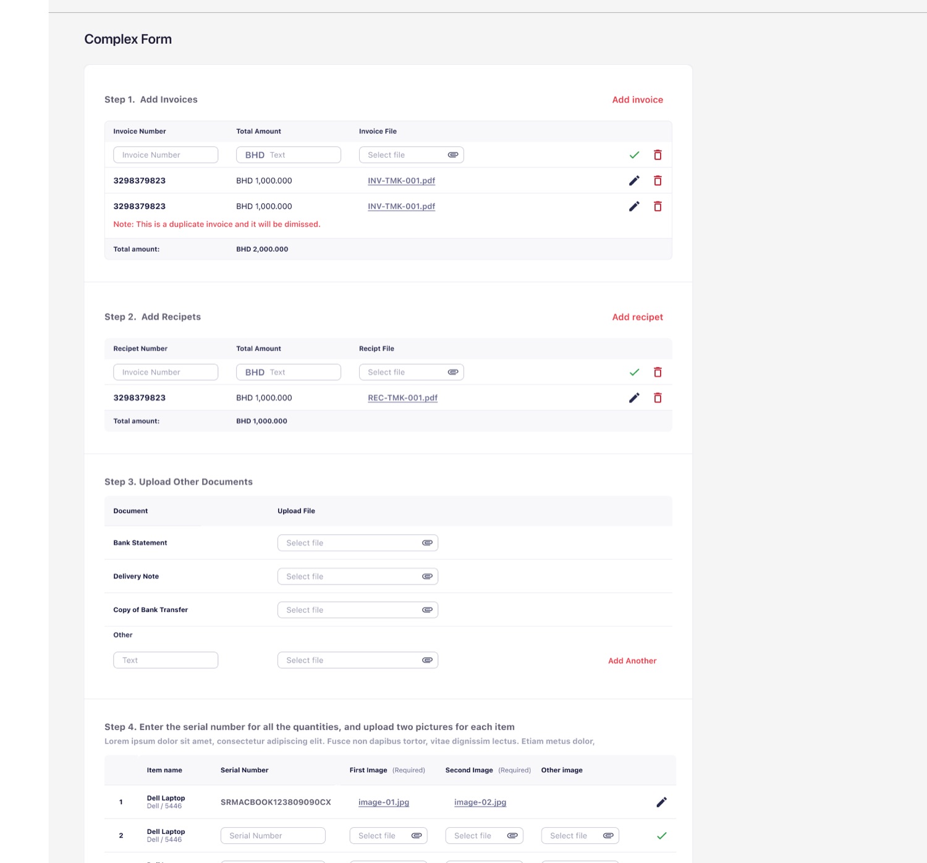Focus the BHD amount field in Step 2
The width and height of the screenshot is (927, 863).
pos(289,372)
